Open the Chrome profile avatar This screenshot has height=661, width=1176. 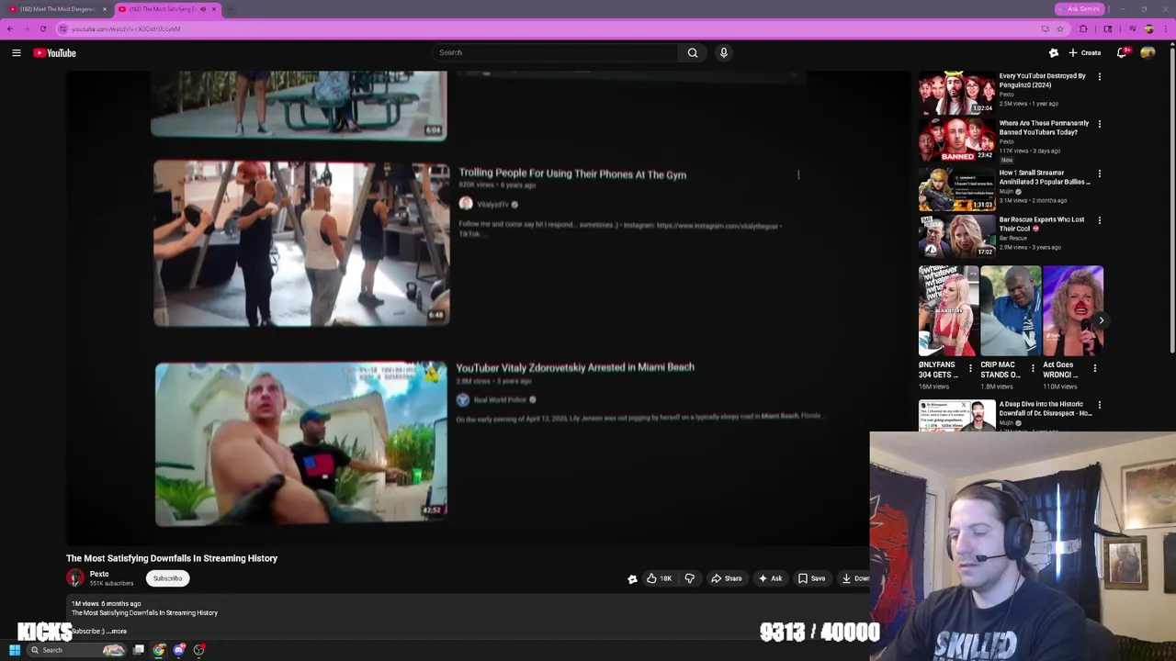pyautogui.click(x=1148, y=28)
